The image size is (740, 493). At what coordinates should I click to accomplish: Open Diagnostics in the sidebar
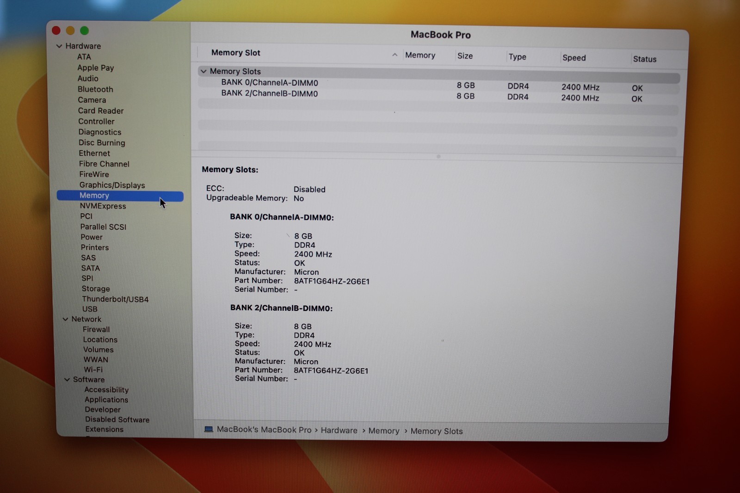click(x=100, y=132)
